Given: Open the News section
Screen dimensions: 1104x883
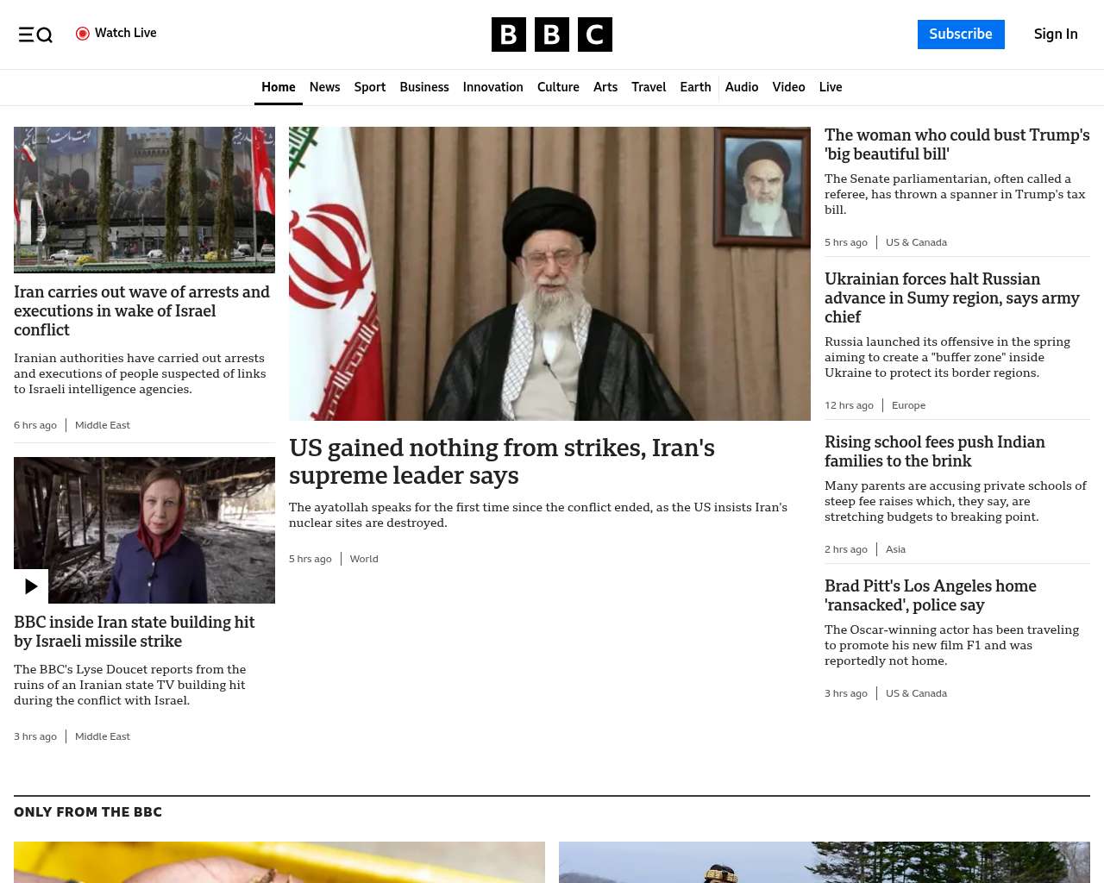Looking at the screenshot, I should (x=324, y=87).
